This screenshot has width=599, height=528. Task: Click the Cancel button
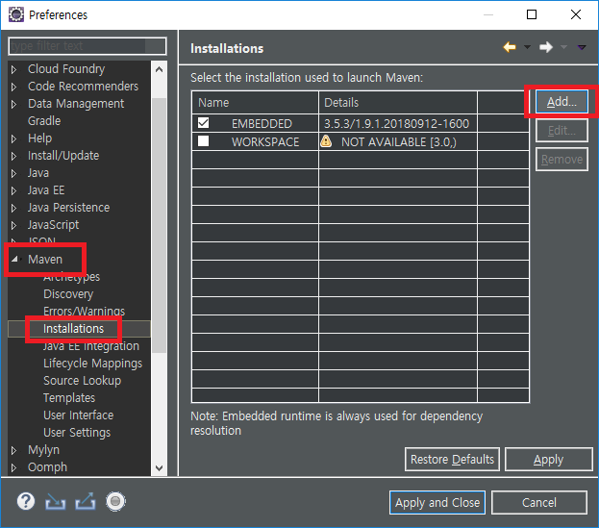click(x=539, y=502)
